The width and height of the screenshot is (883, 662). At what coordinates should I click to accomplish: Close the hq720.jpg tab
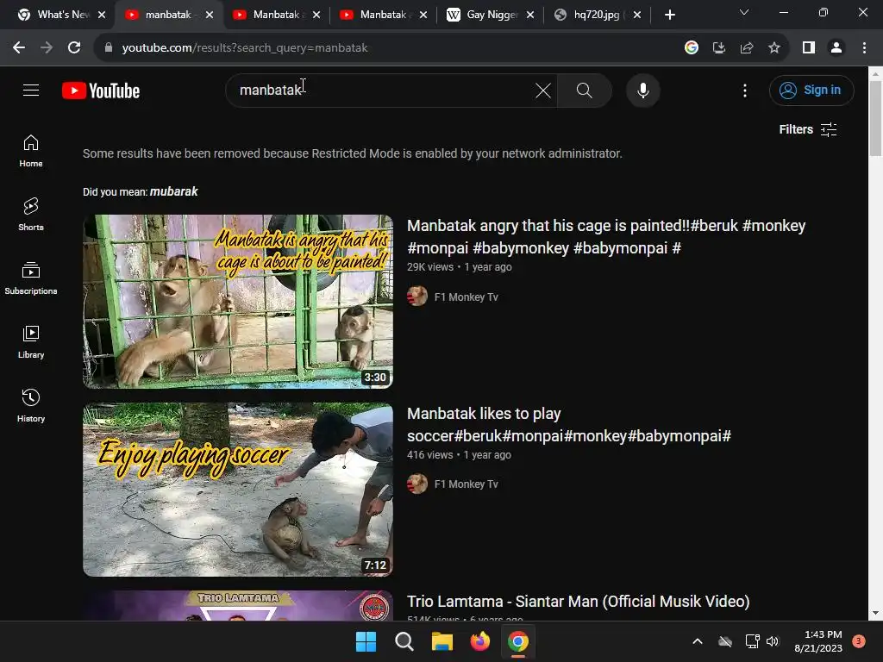tap(637, 16)
